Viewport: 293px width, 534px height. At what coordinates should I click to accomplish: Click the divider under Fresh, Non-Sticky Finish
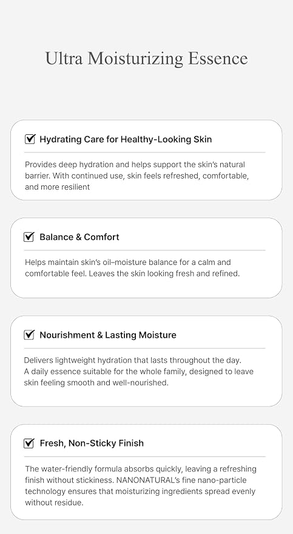(145, 457)
